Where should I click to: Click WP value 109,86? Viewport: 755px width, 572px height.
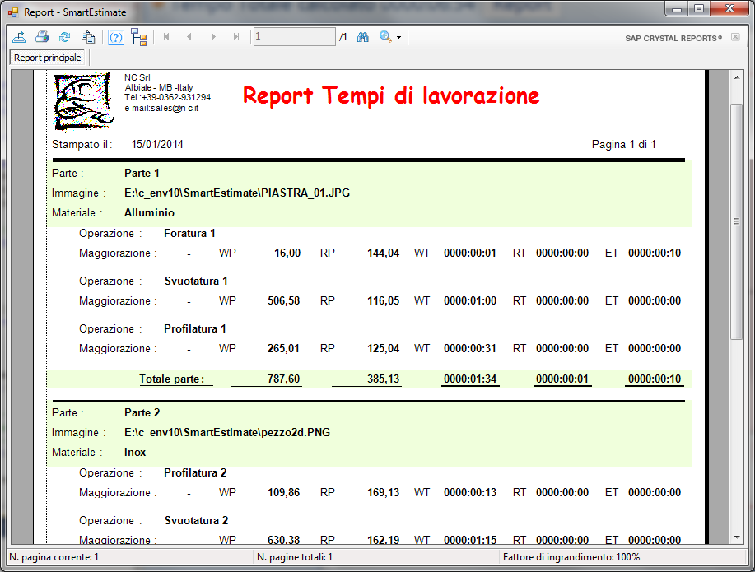click(x=283, y=492)
